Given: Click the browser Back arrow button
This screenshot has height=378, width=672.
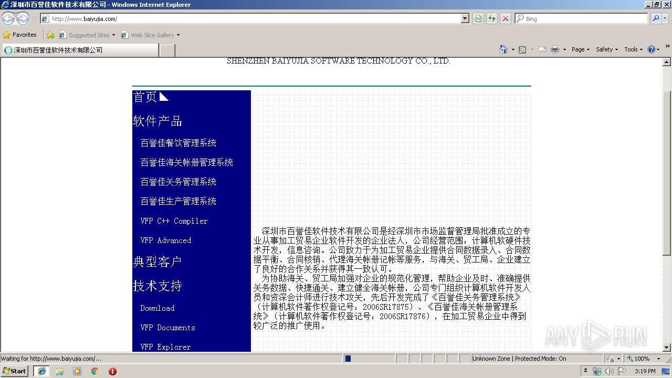Looking at the screenshot, I should [x=8, y=18].
